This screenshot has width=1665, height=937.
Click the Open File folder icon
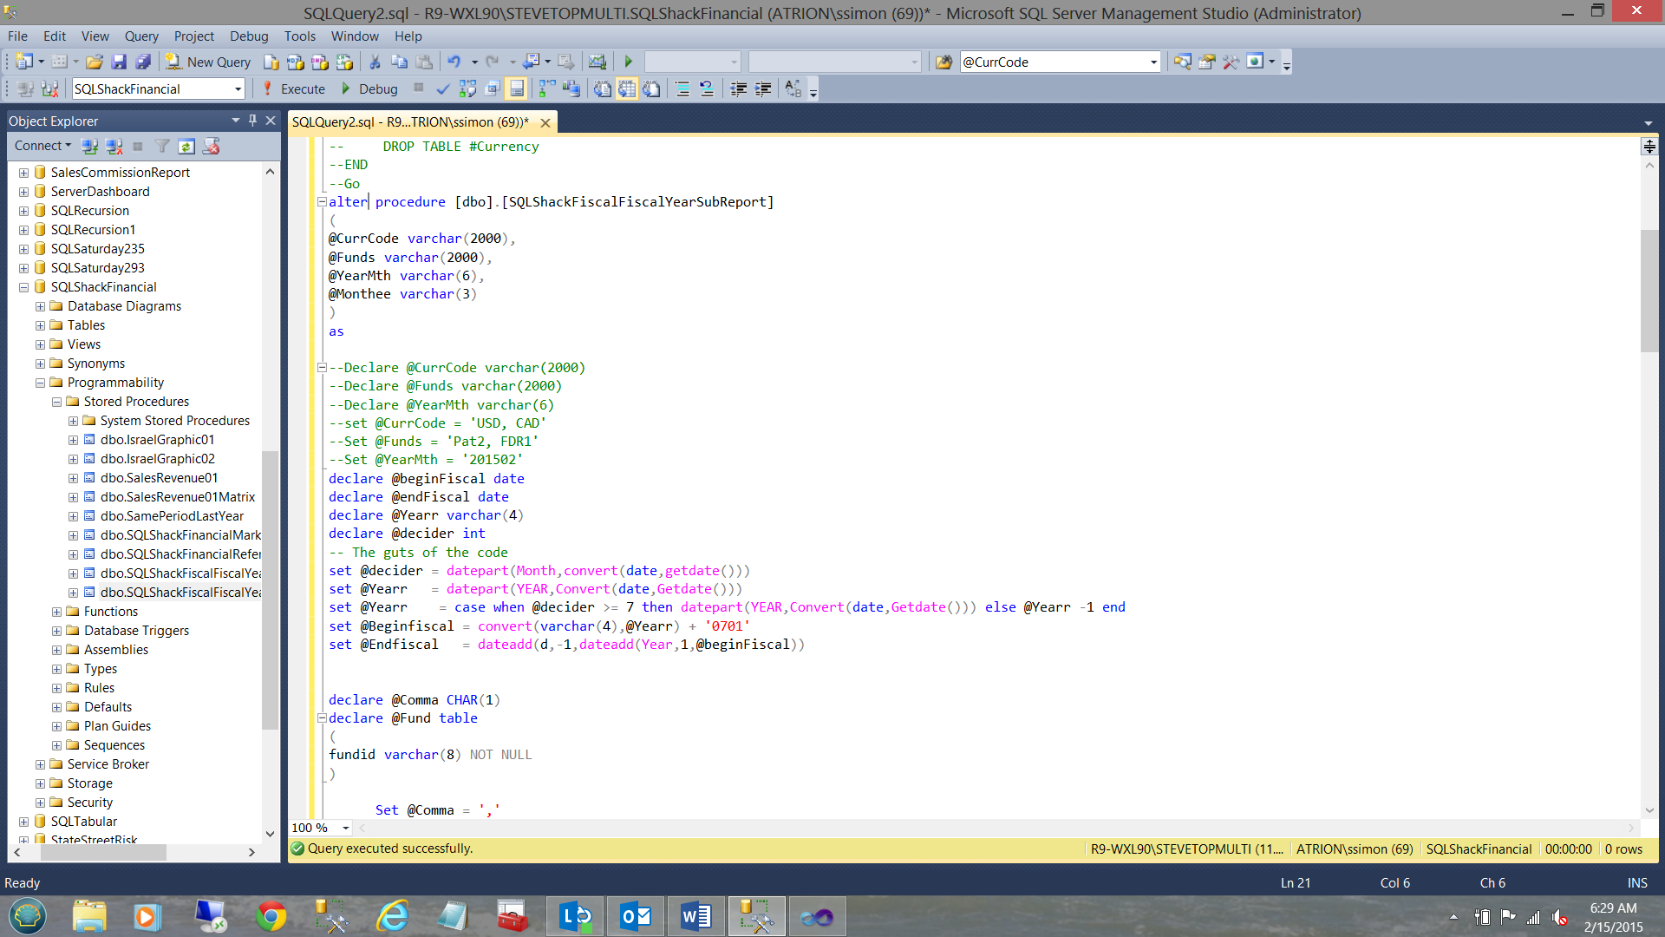tap(95, 62)
